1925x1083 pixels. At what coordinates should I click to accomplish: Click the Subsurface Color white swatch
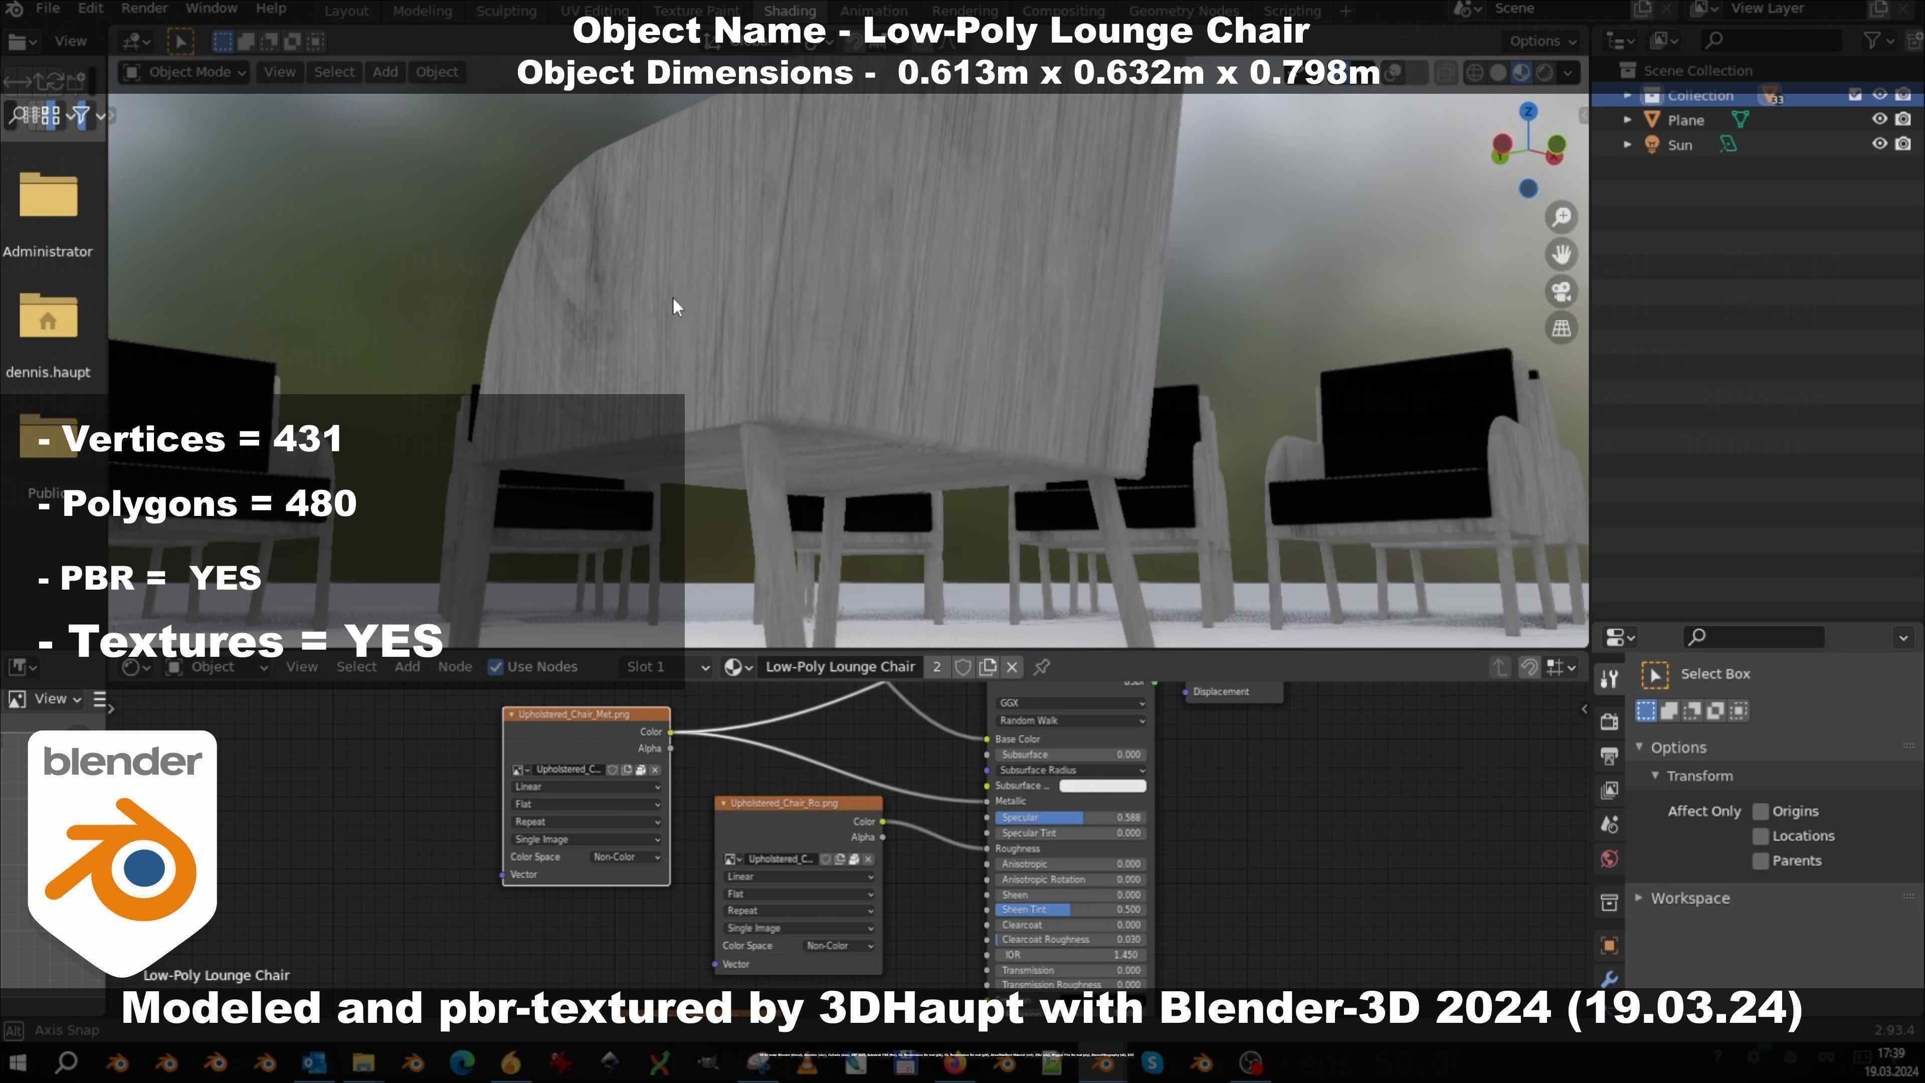click(1102, 786)
